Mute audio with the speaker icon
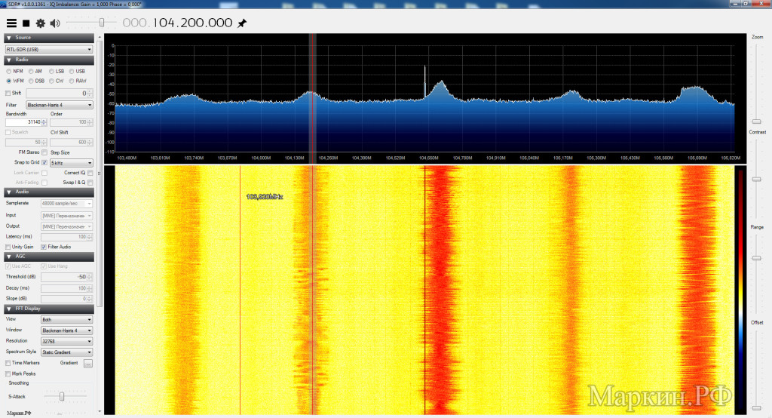This screenshot has width=772, height=418. click(55, 23)
